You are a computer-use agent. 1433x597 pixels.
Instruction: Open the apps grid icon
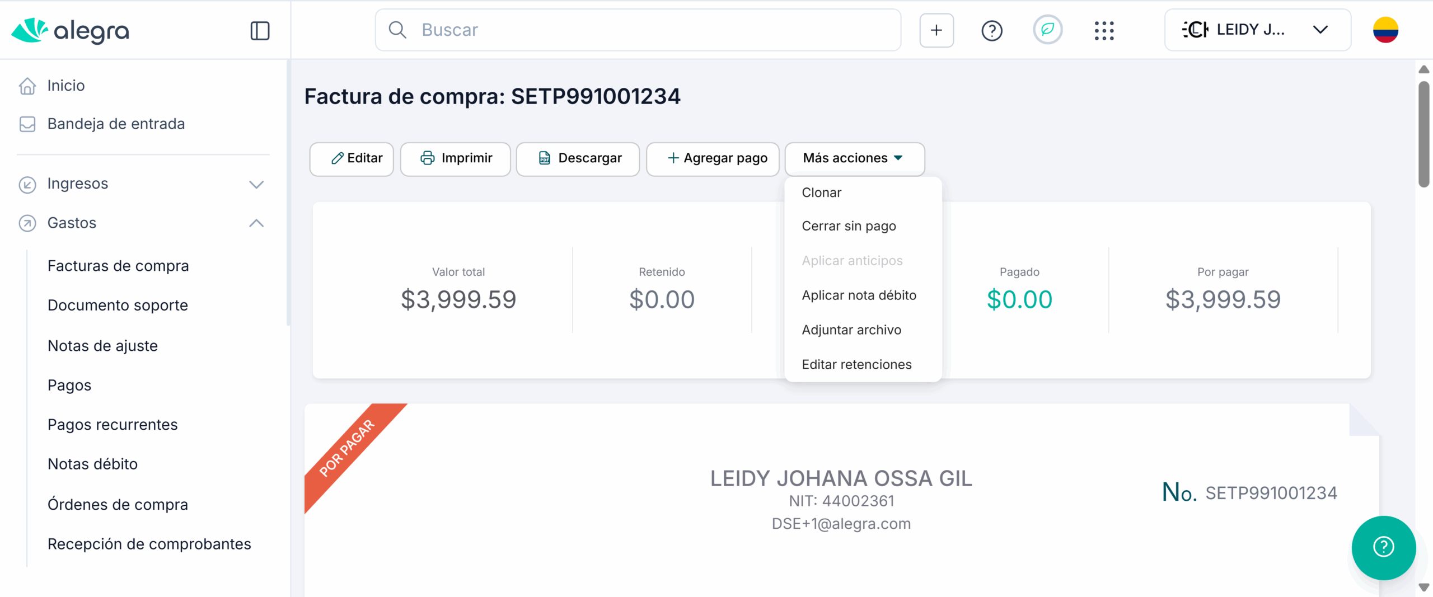pos(1104,30)
